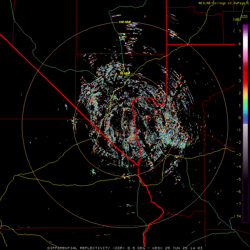Click the '-6' value on the color scale
The height and width of the screenshot is (250, 250).
tap(239, 192)
